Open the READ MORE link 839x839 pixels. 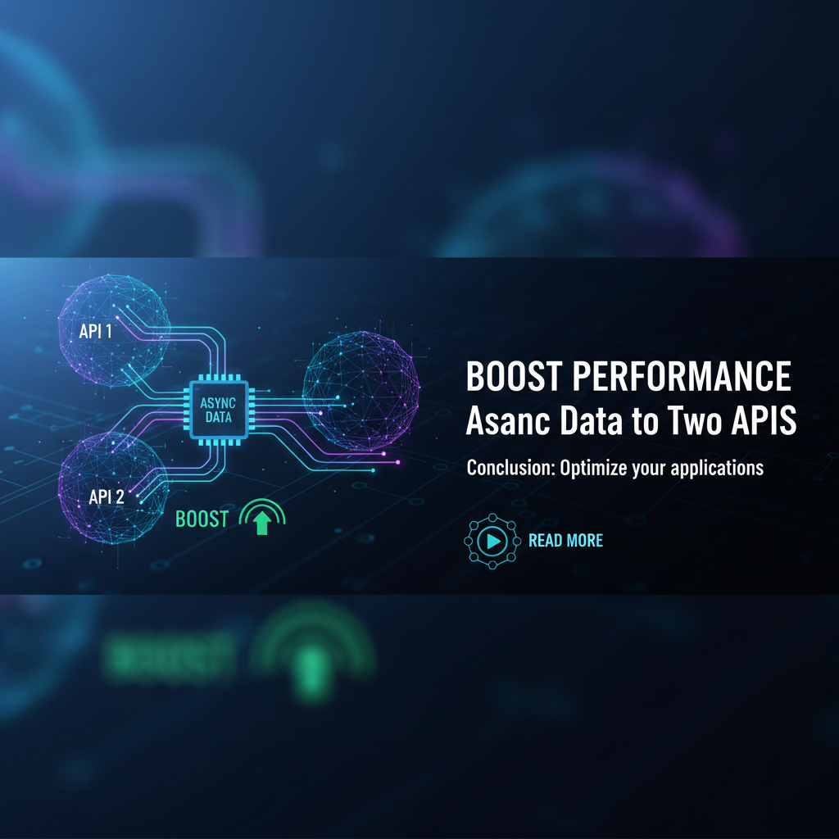click(x=565, y=541)
